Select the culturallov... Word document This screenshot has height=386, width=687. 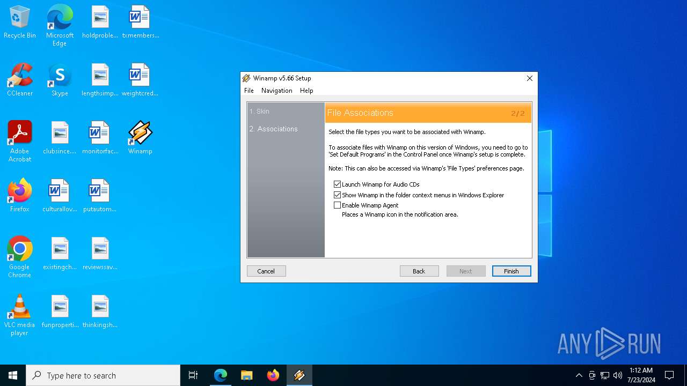[60, 196]
